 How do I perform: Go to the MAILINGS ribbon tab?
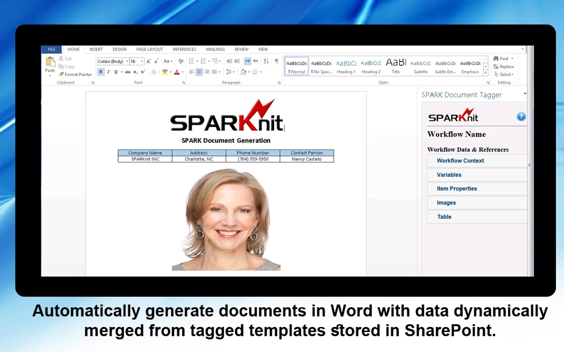click(x=215, y=49)
